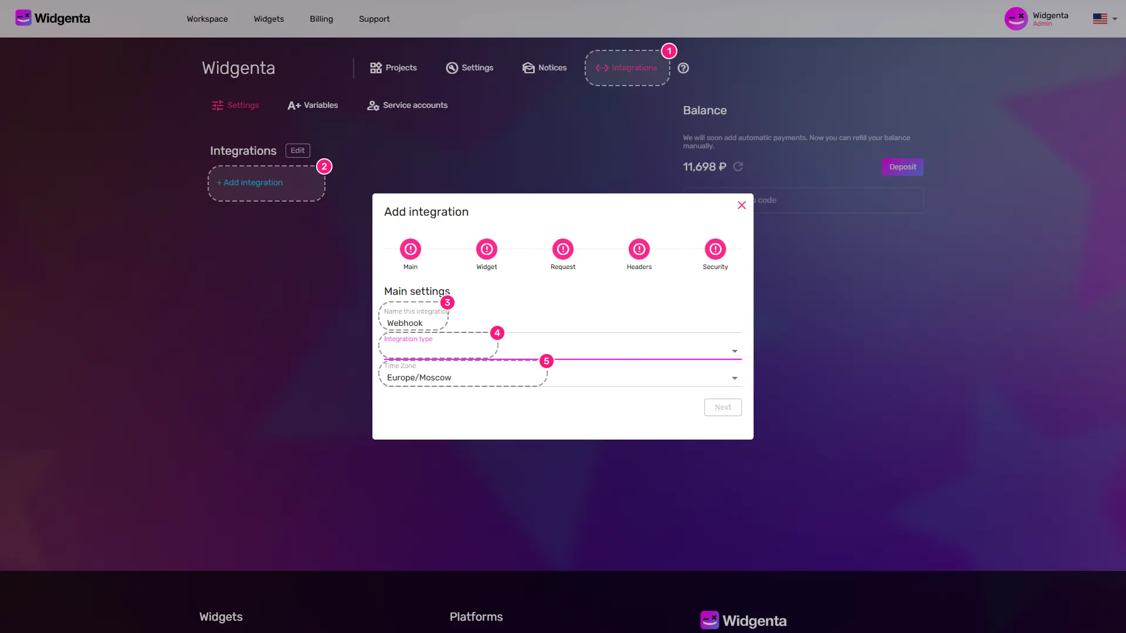
Task: Click the Add integration link
Action: point(249,182)
